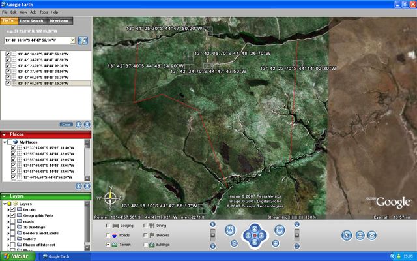Collapse the Layers panel header arrow

click(x=4, y=196)
